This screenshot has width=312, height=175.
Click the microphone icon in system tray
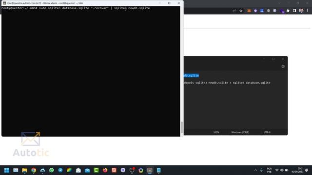pyautogui.click(x=261, y=170)
